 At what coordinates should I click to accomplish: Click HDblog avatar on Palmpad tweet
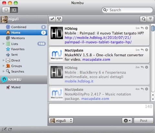click(57, 33)
